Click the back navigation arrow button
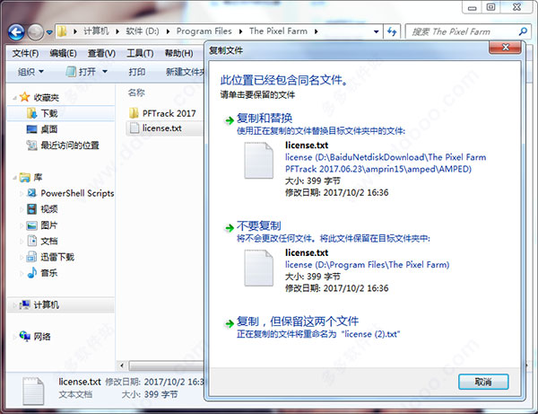Screen dimensions: 538x414 pyautogui.click(x=16, y=32)
